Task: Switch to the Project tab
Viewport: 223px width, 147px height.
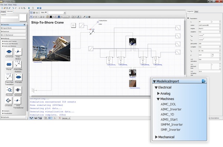Action: pos(3,12)
